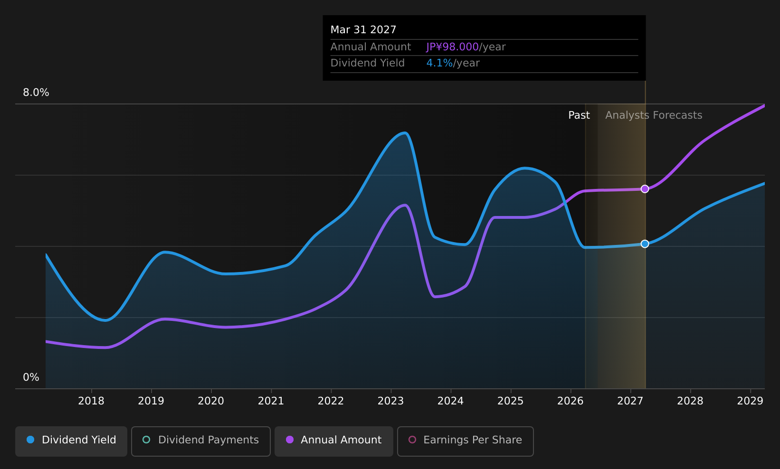The width and height of the screenshot is (780, 469).
Task: Click the Mar 31 2027 tooltip date
Action: click(x=363, y=30)
